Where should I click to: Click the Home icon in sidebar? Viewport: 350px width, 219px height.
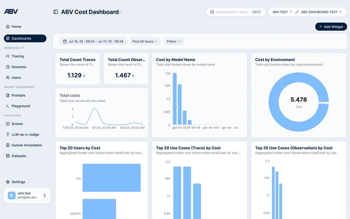[x=8, y=26]
